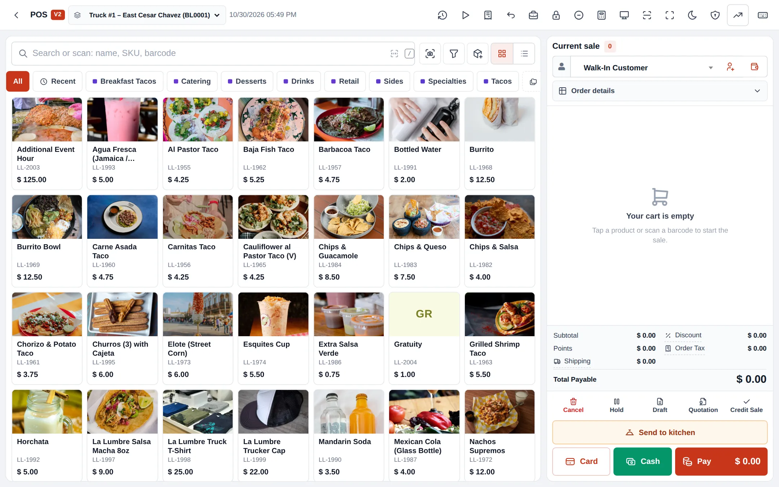Viewport: 779px width, 487px height.
Task: Switch to list view layout
Action: [x=524, y=54]
